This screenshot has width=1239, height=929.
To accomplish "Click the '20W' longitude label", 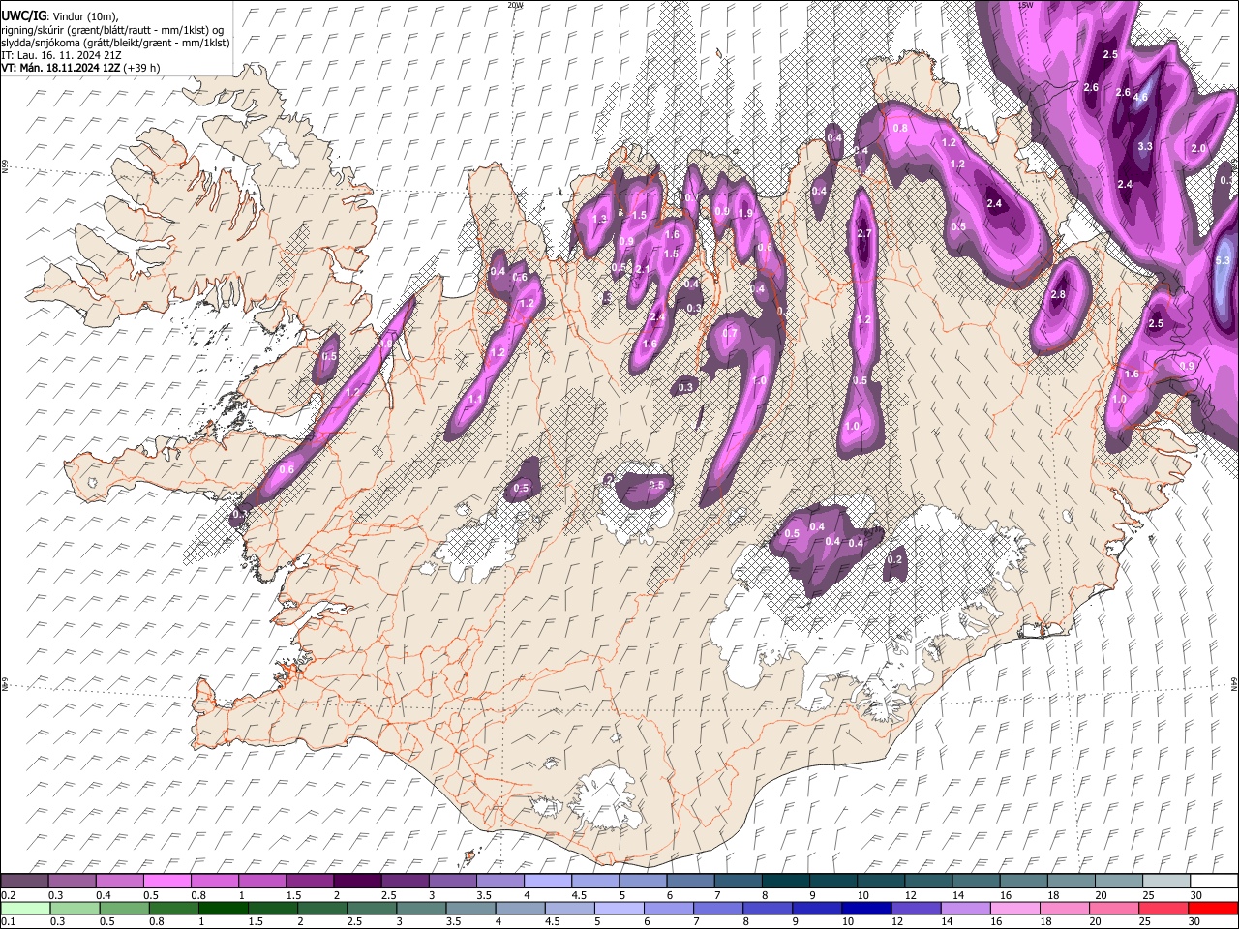I will 515,5.
